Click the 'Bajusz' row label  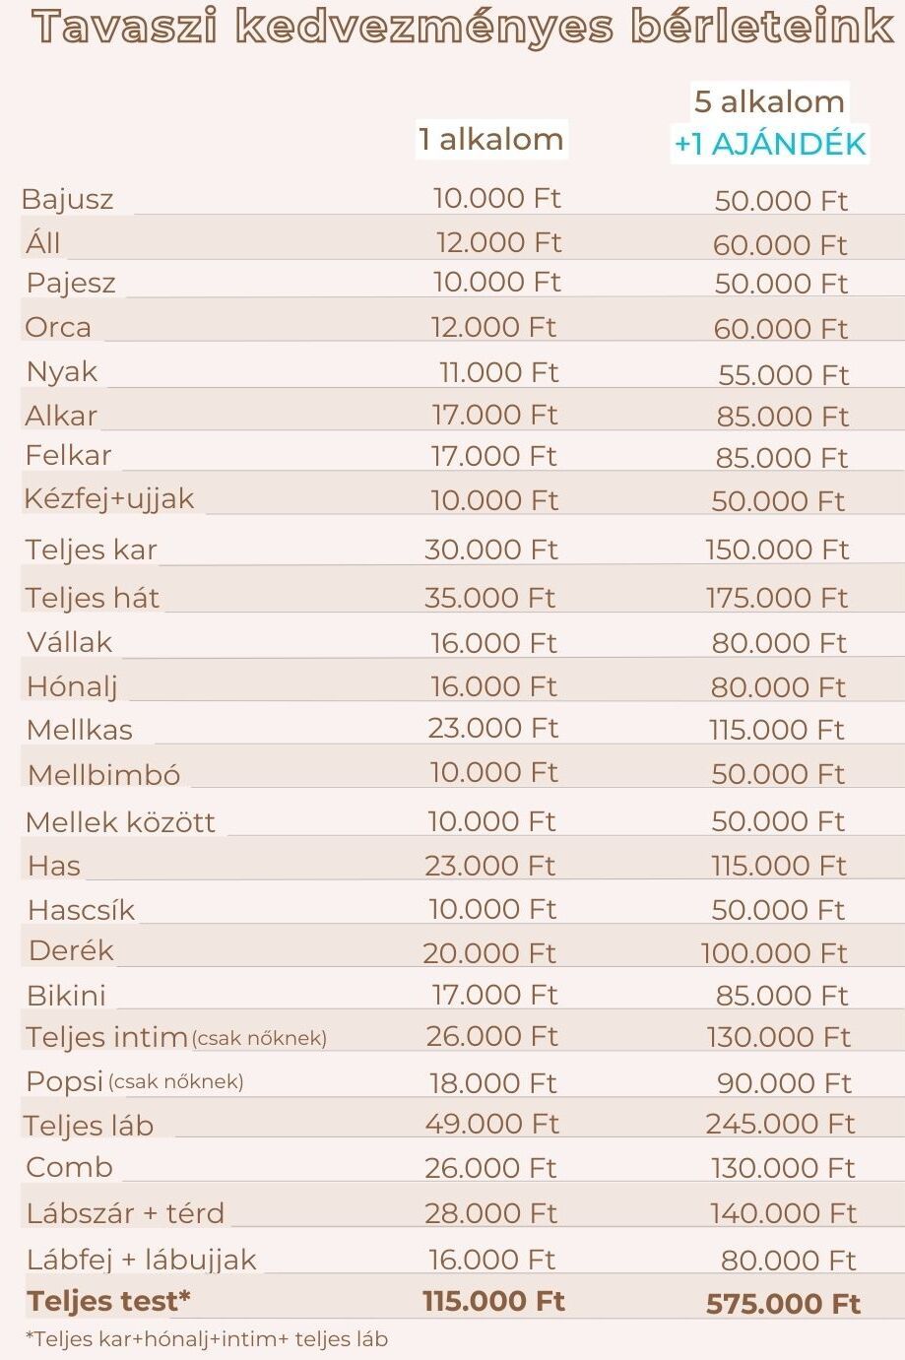click(x=67, y=200)
